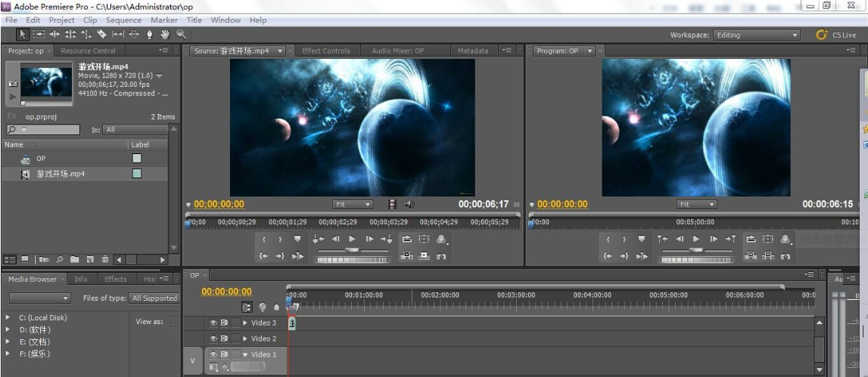This screenshot has width=868, height=377.
Task: Toggle Video 2 track visibility eye
Action: [213, 338]
